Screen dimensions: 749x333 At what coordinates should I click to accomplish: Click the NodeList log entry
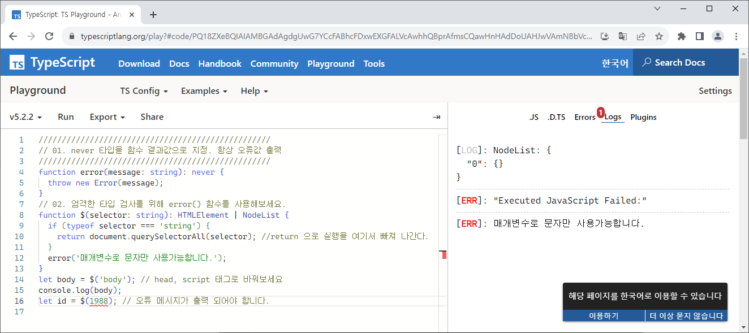(503, 163)
